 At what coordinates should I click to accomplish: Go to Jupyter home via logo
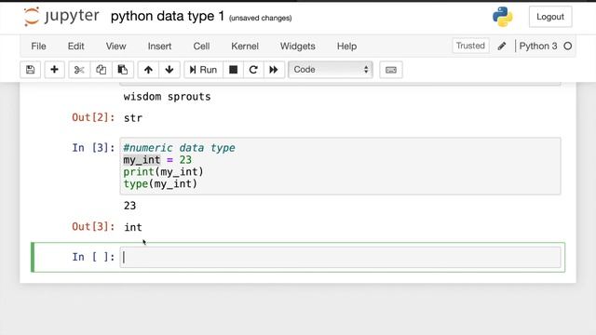[x=61, y=17]
